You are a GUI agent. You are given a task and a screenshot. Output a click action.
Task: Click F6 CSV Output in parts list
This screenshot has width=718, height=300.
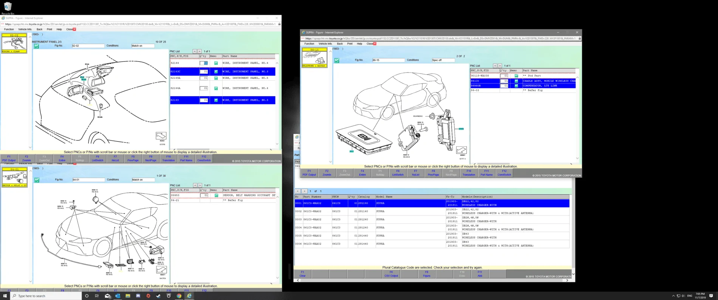(x=391, y=274)
